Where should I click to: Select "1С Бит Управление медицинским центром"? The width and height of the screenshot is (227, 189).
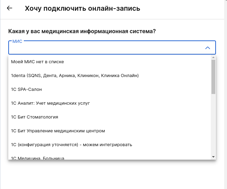point(58,131)
